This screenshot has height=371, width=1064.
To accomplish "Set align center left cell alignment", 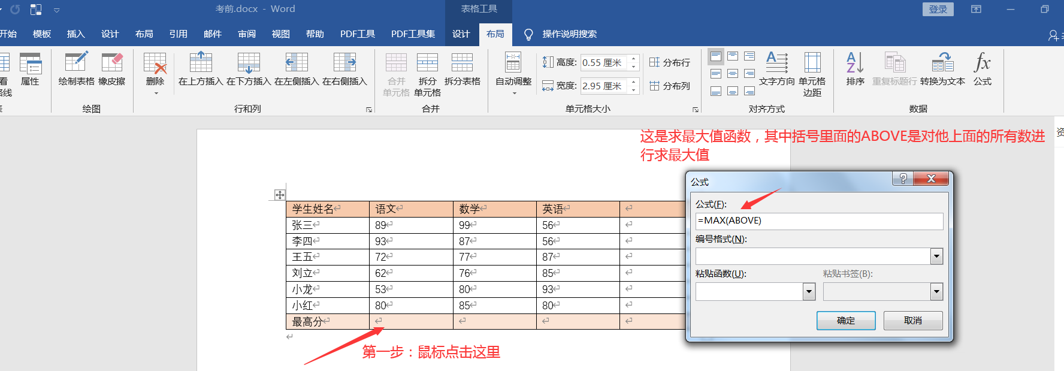I will click(716, 74).
